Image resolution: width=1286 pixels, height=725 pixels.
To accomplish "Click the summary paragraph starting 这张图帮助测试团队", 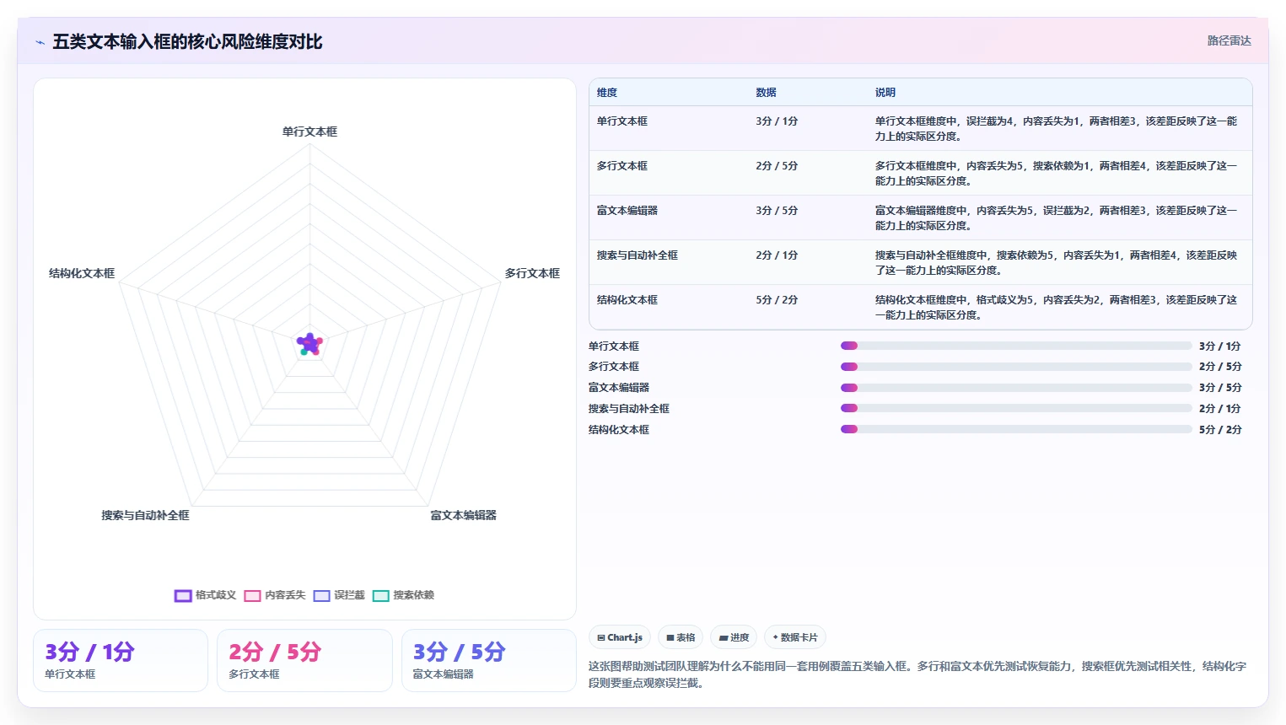I will tap(917, 674).
